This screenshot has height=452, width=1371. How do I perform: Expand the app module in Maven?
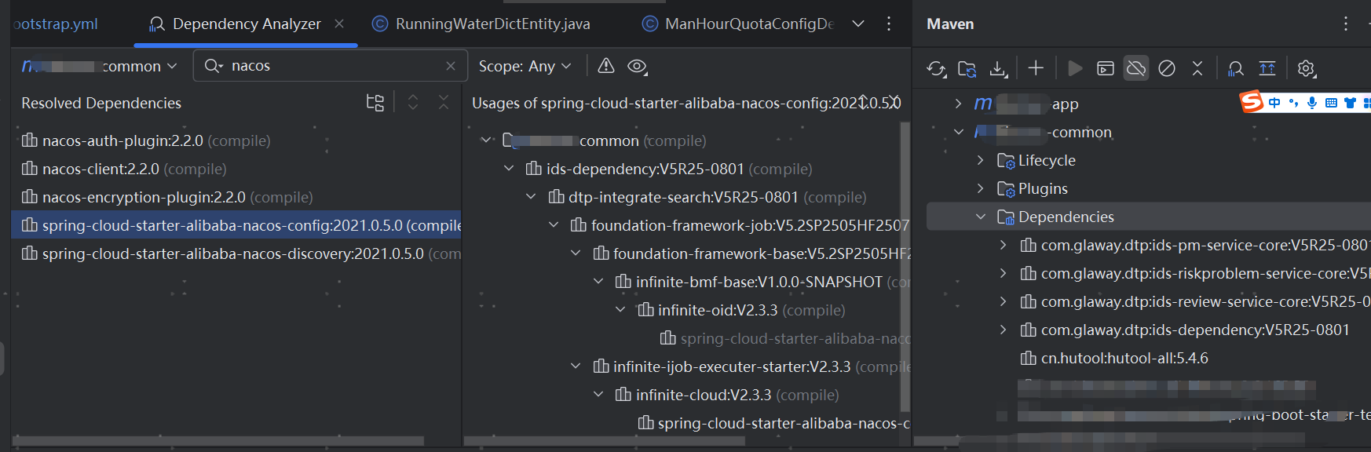[958, 104]
